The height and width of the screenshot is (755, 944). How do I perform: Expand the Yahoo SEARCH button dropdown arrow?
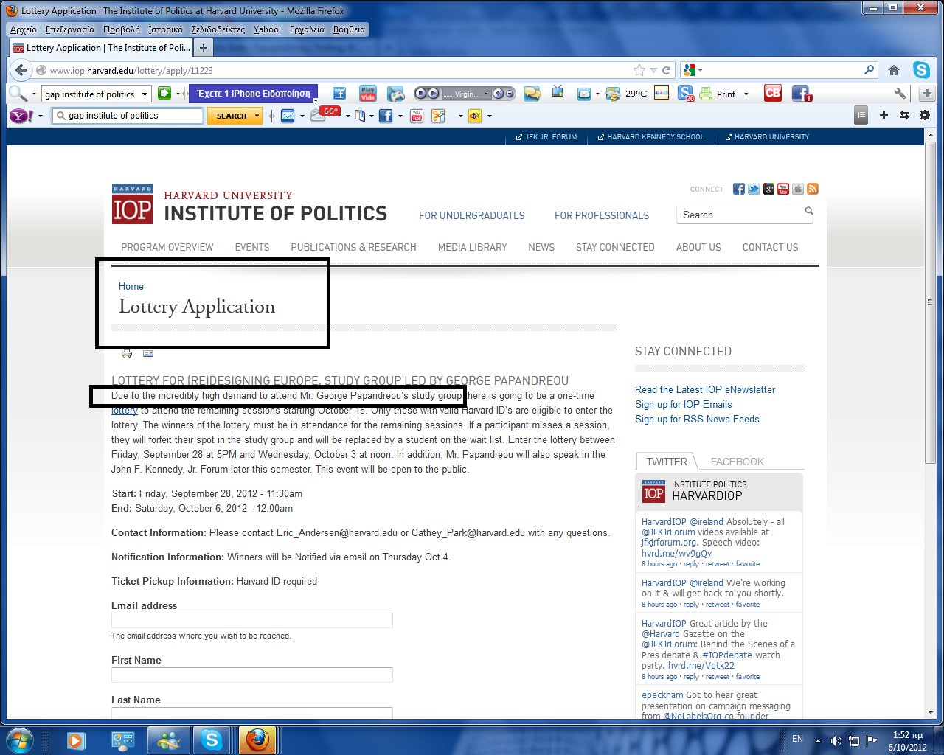(x=257, y=116)
